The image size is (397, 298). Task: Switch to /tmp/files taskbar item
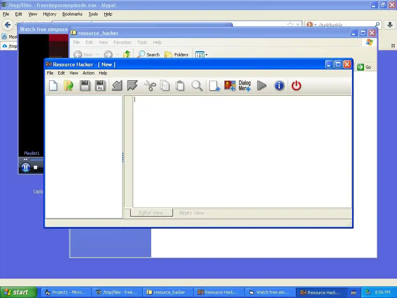click(x=117, y=292)
